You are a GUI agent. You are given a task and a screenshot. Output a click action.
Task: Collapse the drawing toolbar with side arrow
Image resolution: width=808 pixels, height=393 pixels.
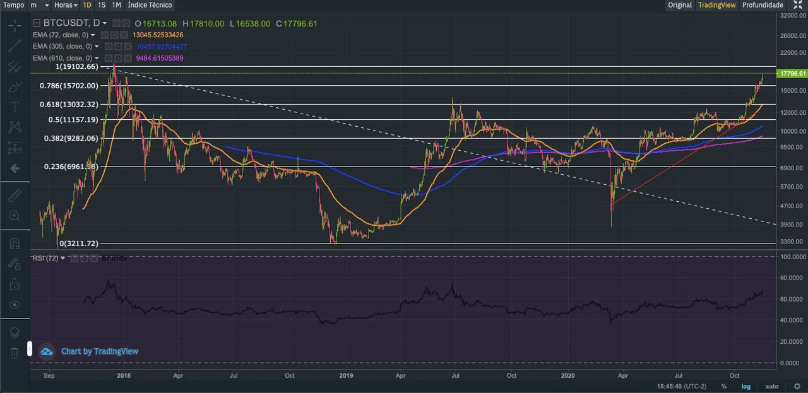[x=29, y=348]
